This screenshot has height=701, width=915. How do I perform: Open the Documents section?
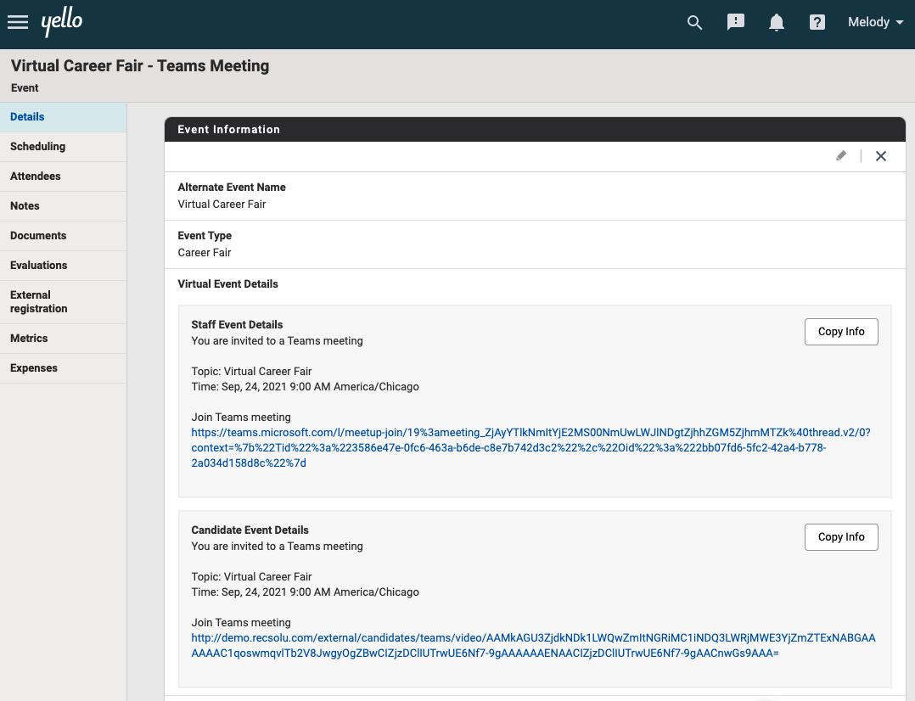tap(39, 235)
